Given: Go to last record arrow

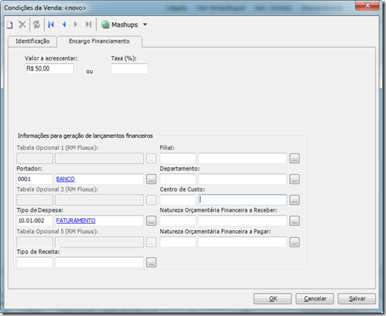Looking at the screenshot, I should (89, 25).
